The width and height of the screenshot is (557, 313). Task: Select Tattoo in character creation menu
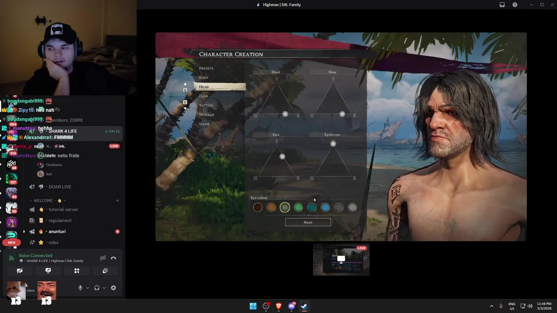(206, 105)
